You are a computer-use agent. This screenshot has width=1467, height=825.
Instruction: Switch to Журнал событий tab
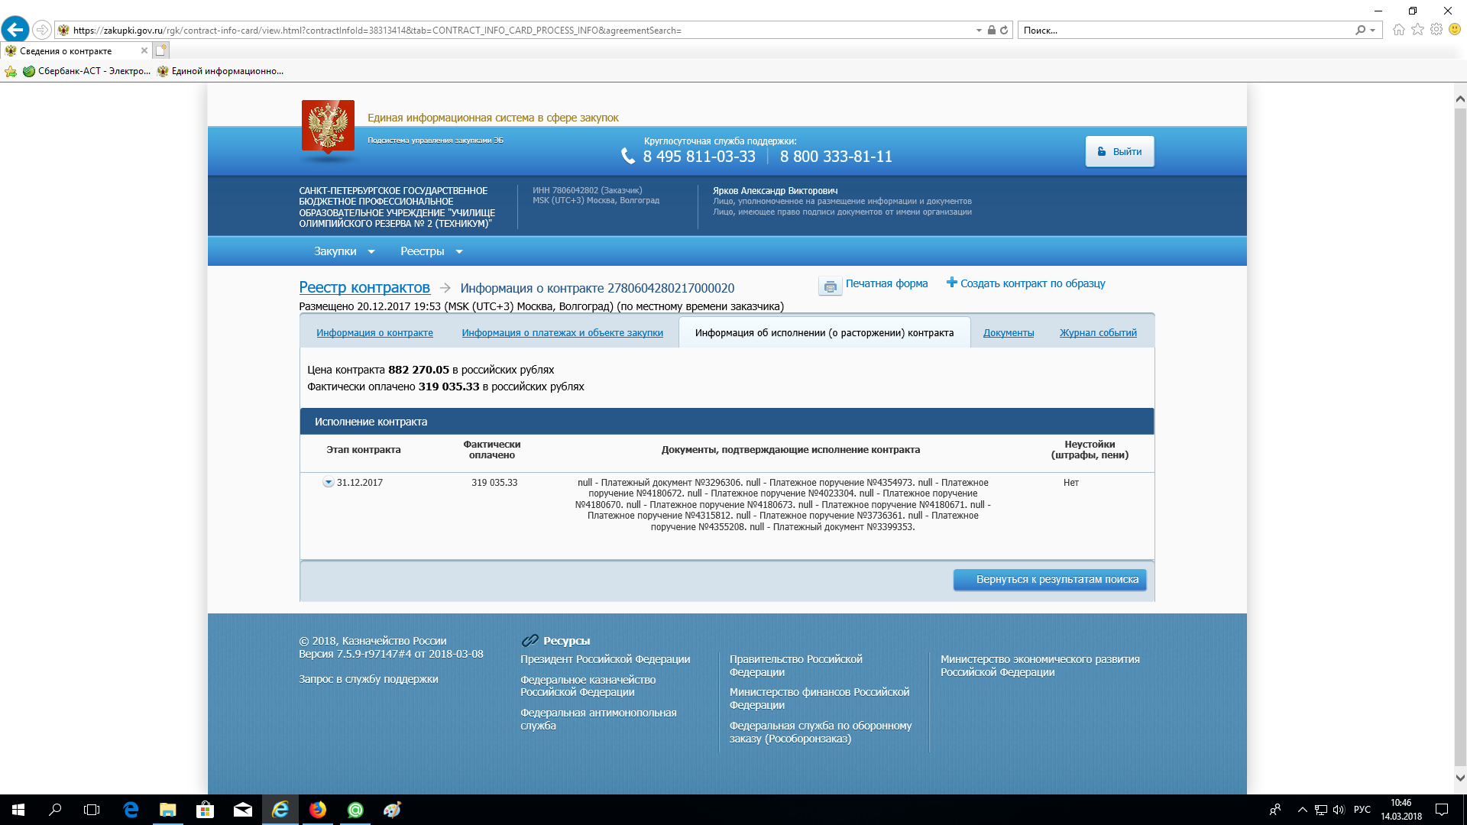[1097, 333]
